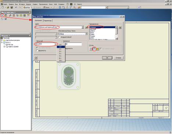Click the Open file toolbar icon
Viewport: 172px width, 134px height.
pyautogui.click(x=8, y=7)
